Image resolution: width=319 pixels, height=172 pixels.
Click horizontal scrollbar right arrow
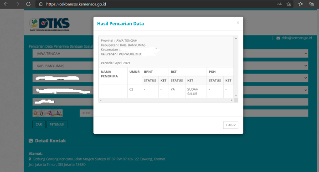[x=232, y=100]
